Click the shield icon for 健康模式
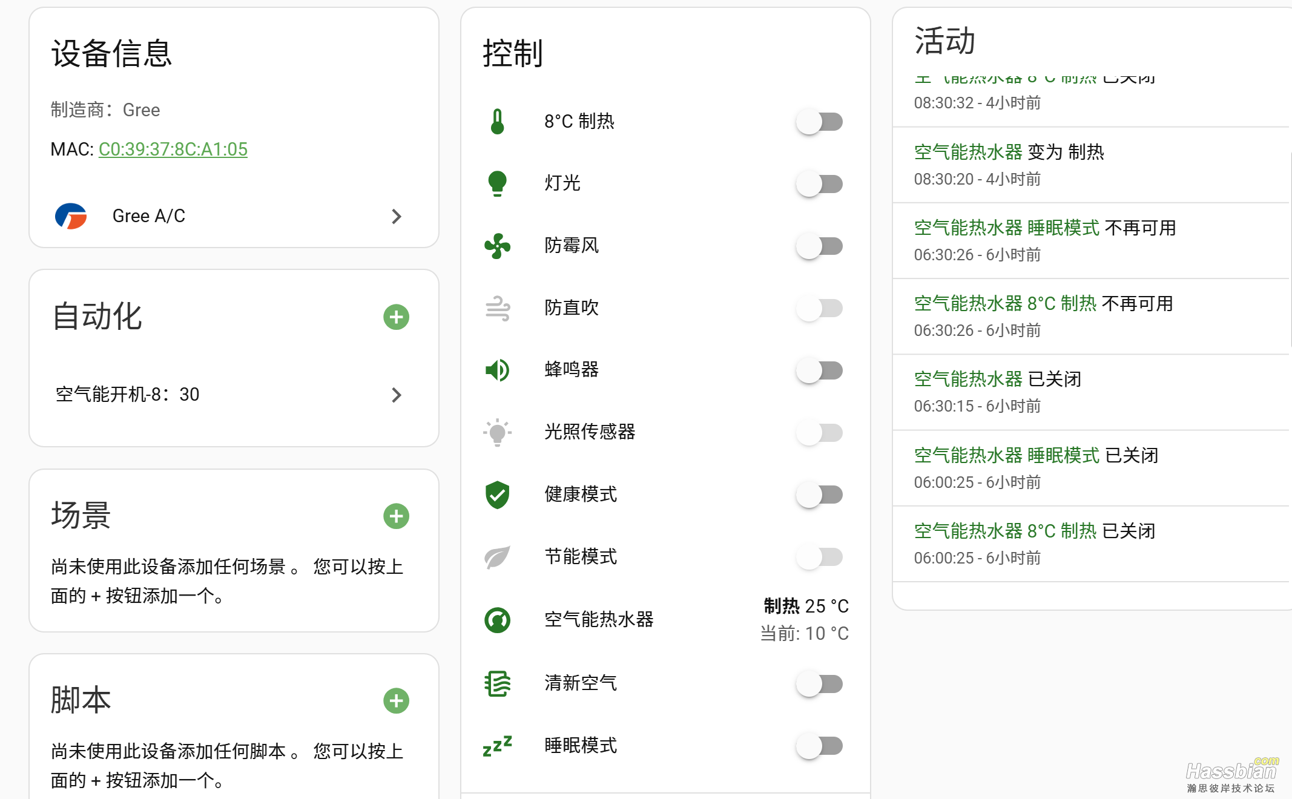Image resolution: width=1292 pixels, height=799 pixels. click(496, 495)
